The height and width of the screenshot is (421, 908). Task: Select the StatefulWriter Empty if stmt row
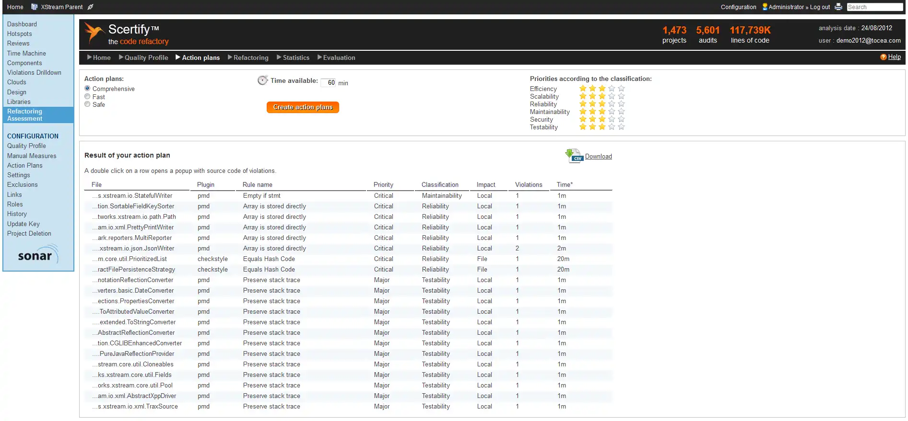(348, 196)
